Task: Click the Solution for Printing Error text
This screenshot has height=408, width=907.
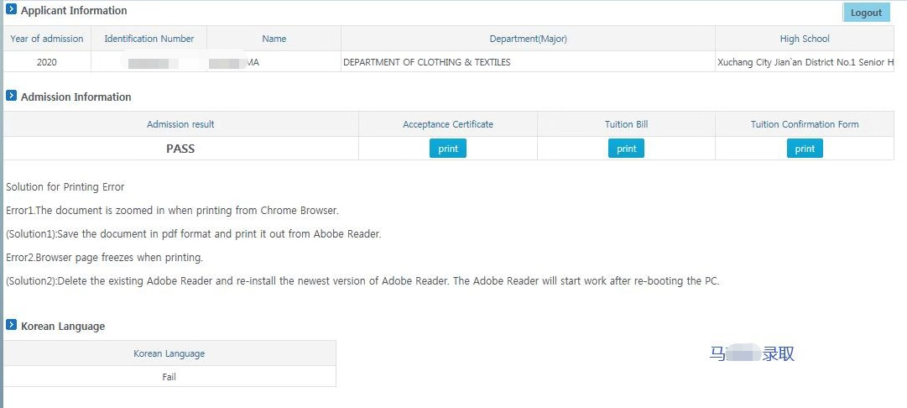Action: pyautogui.click(x=65, y=186)
